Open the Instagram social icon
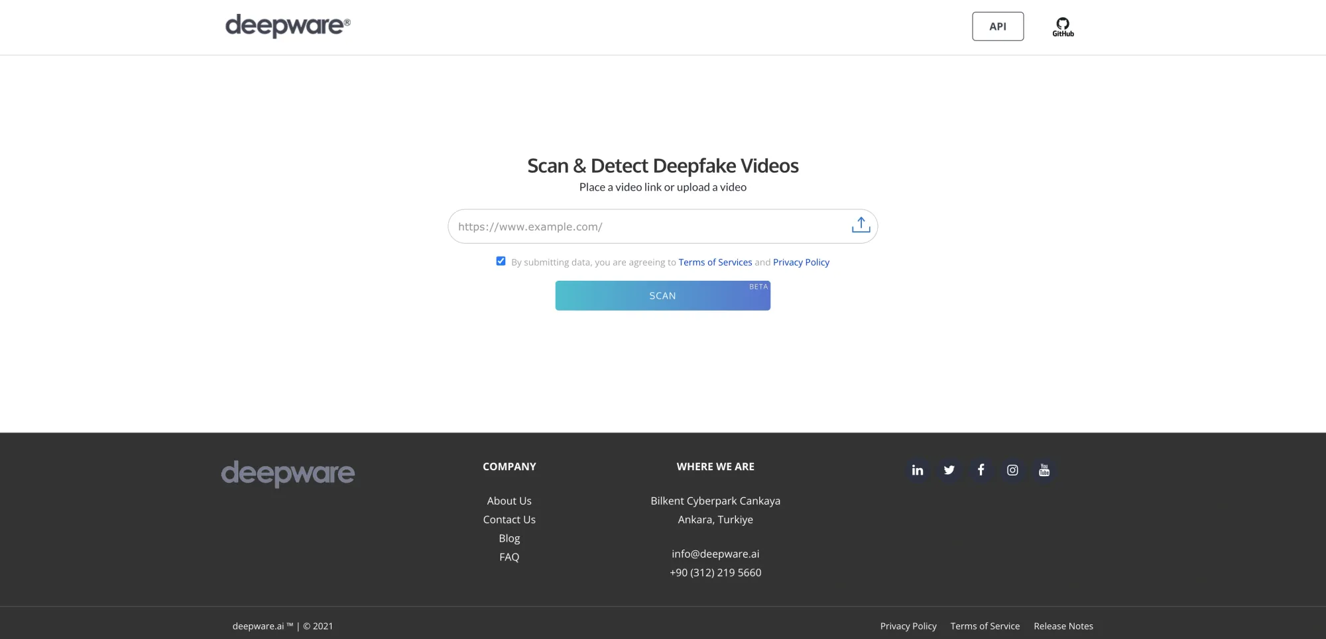 coord(1012,470)
